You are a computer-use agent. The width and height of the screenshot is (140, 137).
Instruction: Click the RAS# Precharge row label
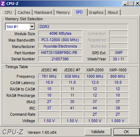tap(21, 95)
